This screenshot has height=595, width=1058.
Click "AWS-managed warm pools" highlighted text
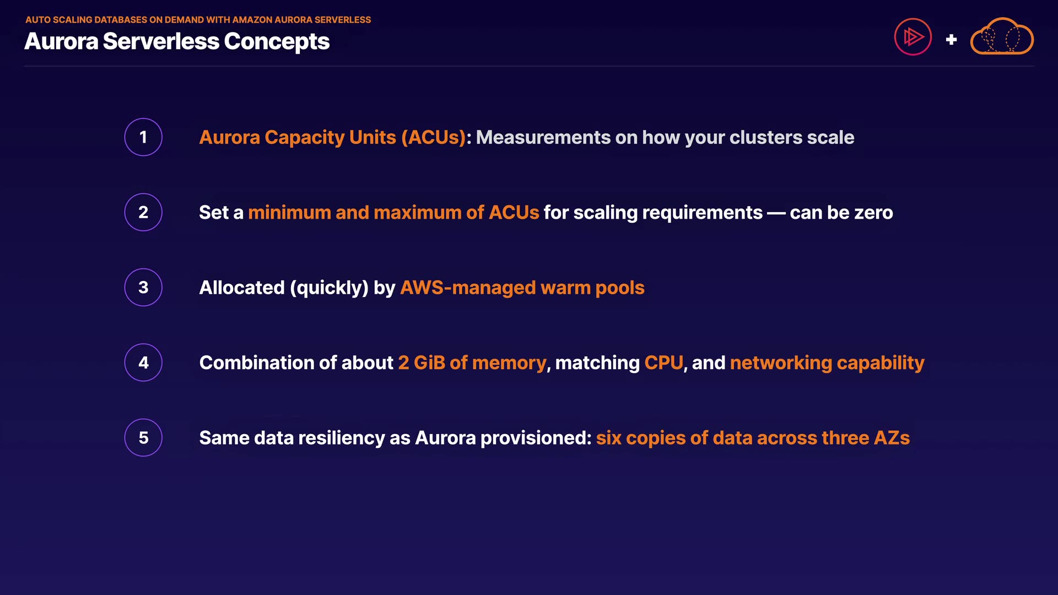pos(522,288)
